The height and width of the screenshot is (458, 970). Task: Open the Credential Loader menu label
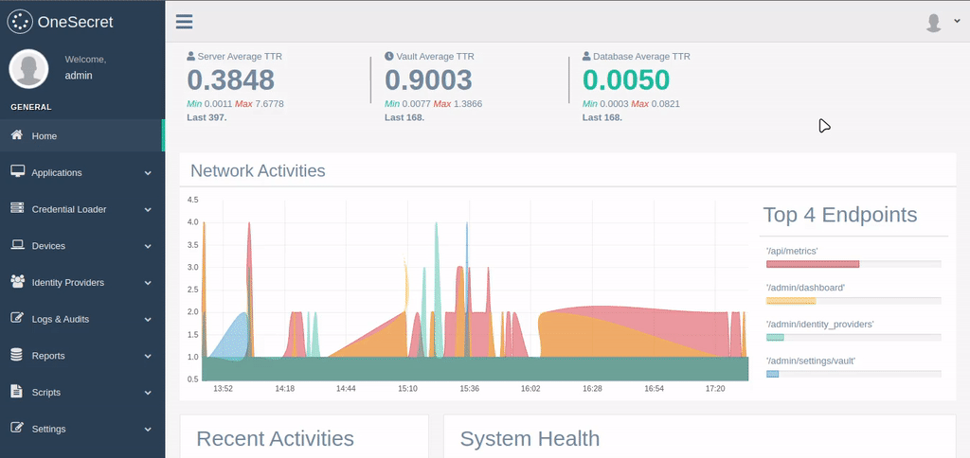pos(69,209)
